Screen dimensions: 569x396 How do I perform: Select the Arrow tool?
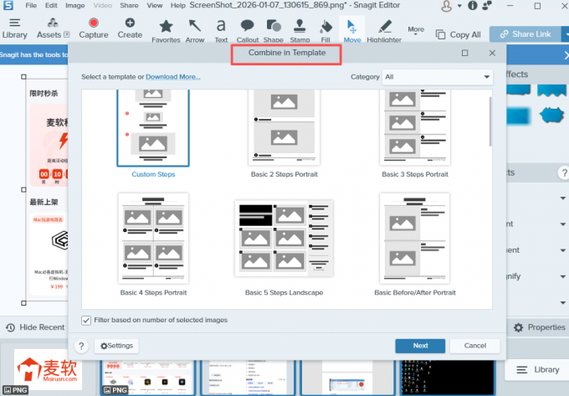tap(194, 28)
